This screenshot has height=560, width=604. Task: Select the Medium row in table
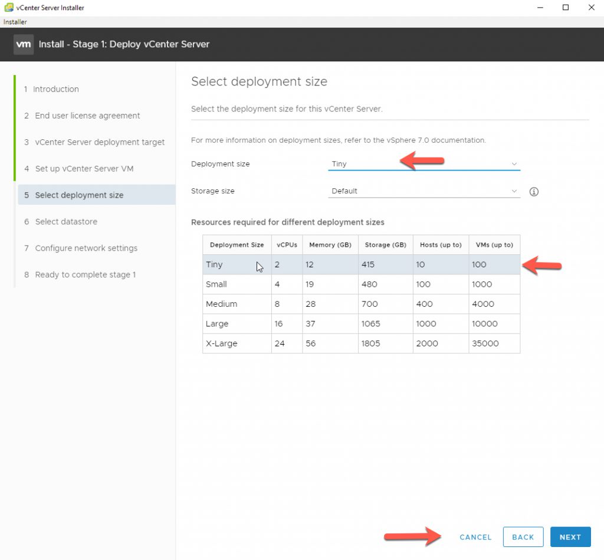[x=362, y=304]
